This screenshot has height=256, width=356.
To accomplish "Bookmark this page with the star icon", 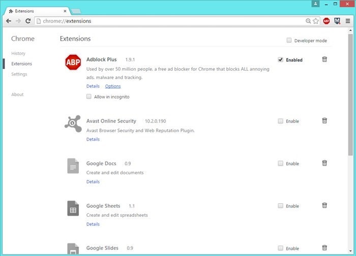I will point(316,21).
